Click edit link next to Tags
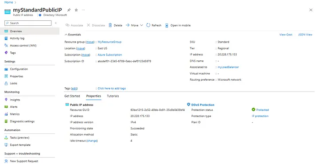 tap(74, 88)
